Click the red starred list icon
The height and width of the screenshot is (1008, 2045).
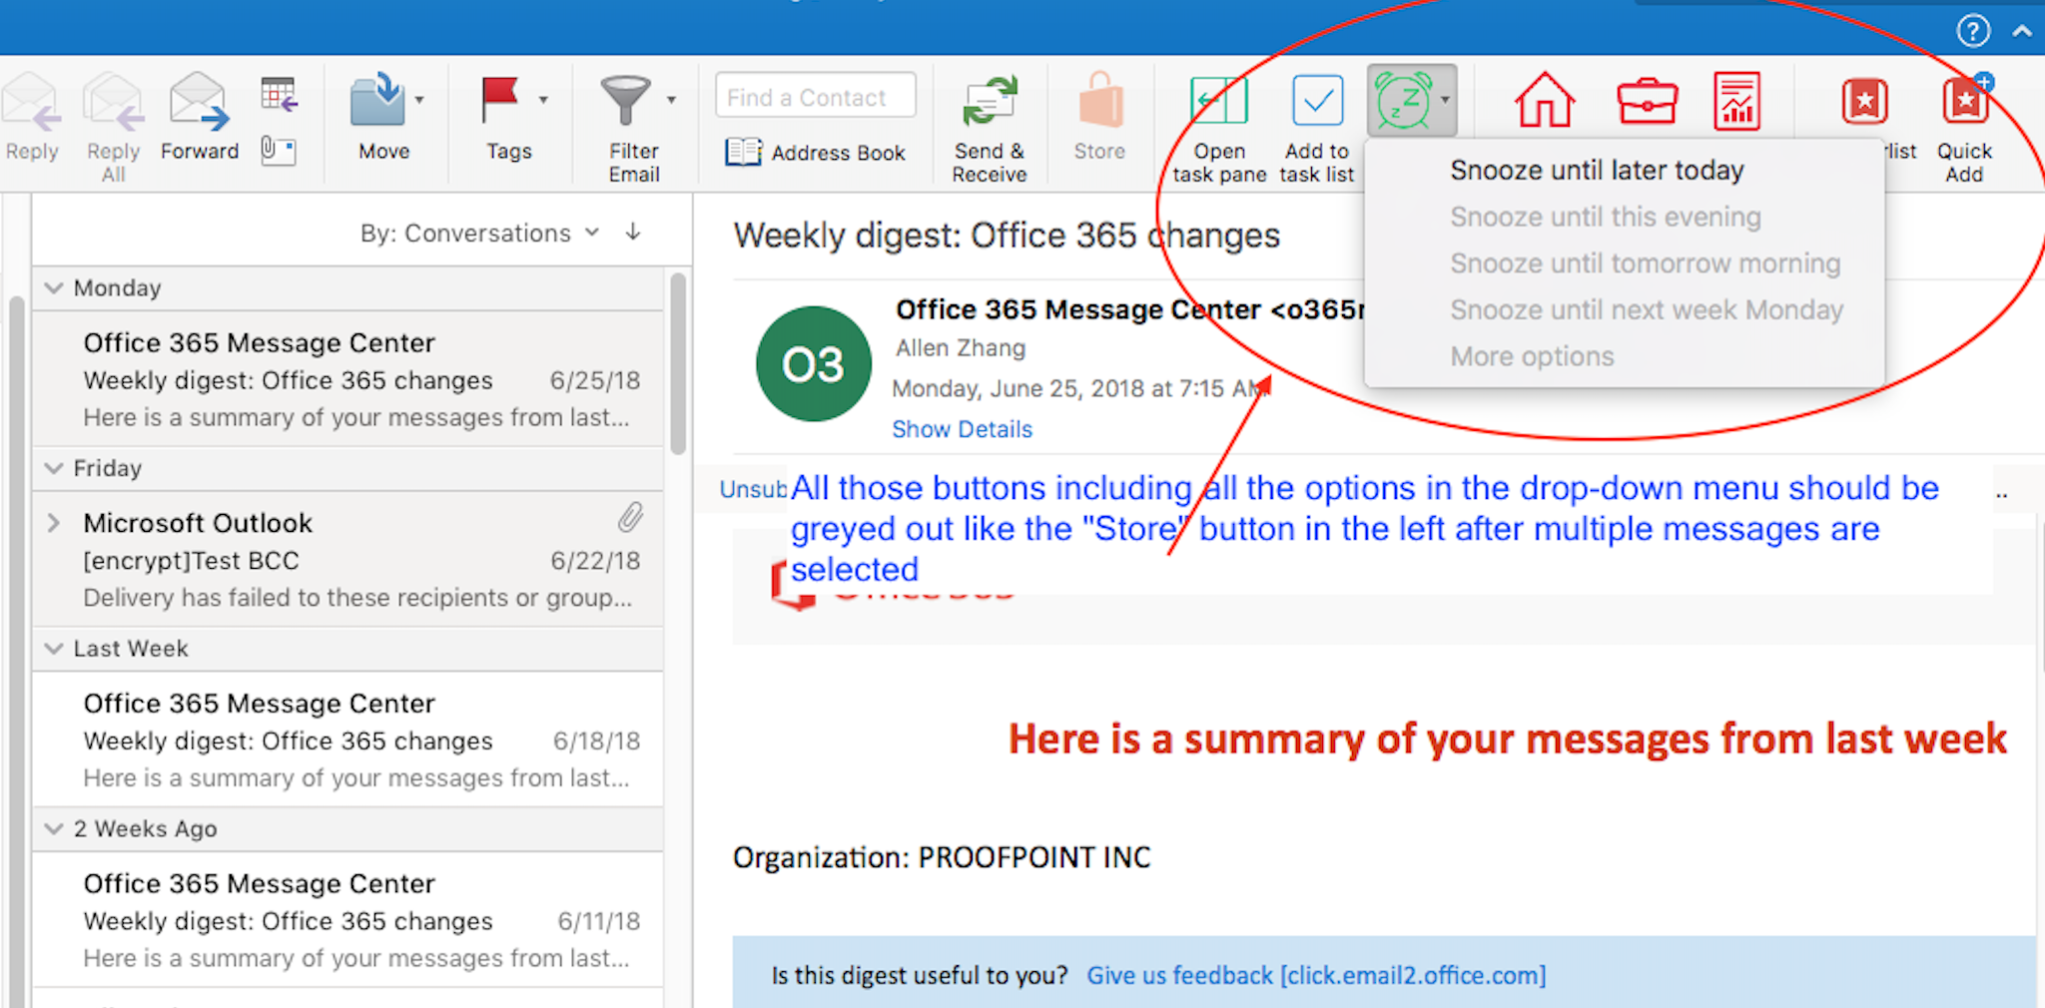1864,101
